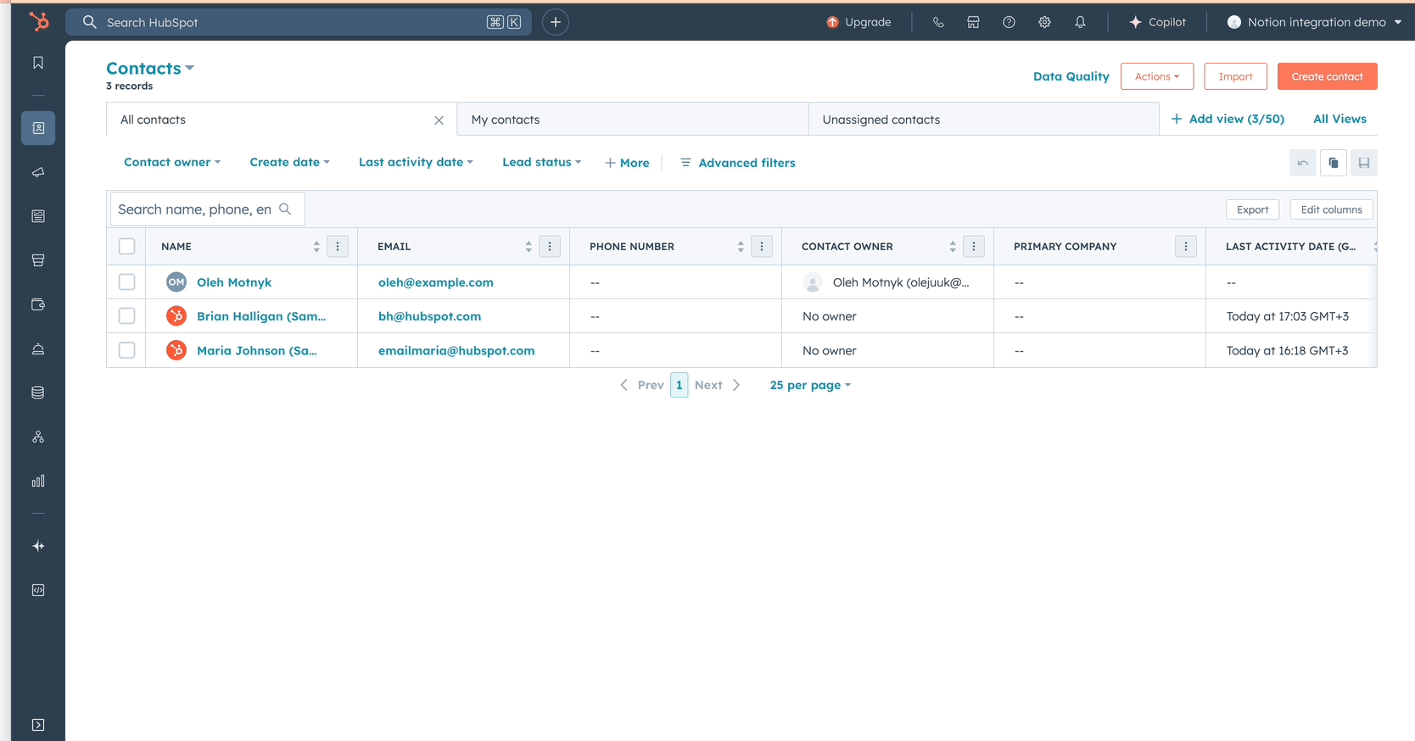Open the Create date filter dropdown

pyautogui.click(x=289, y=162)
